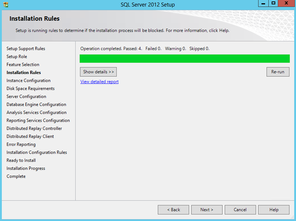Click the green completed progress bar
296x221 pixels.
point(185,58)
